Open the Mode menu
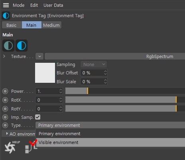The image size is (185, 160). pos(19,5)
